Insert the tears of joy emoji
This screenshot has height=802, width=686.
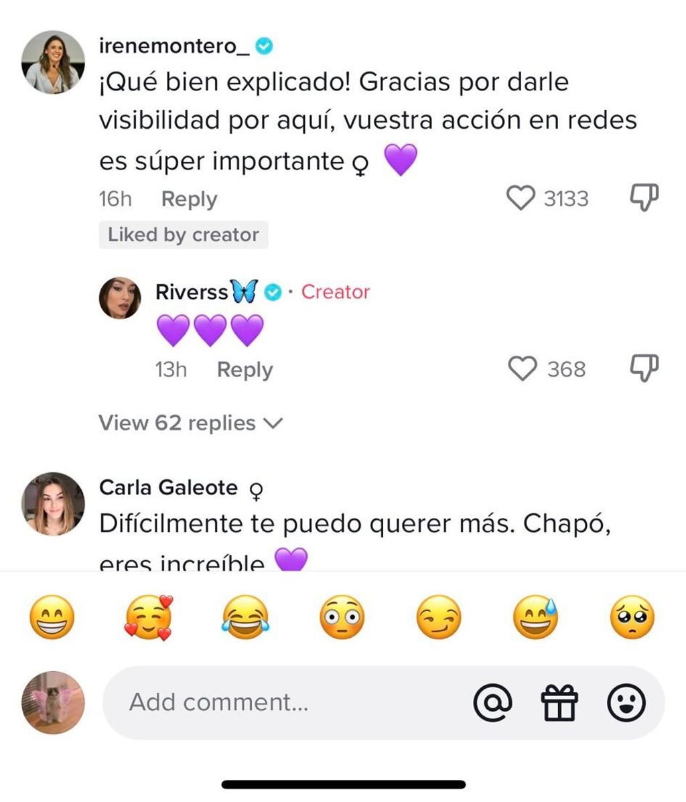pyautogui.click(x=246, y=616)
